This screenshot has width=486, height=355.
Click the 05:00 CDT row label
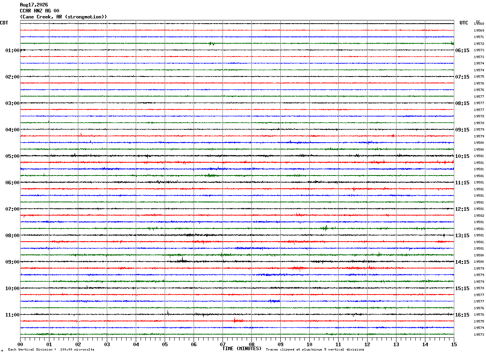(12, 156)
